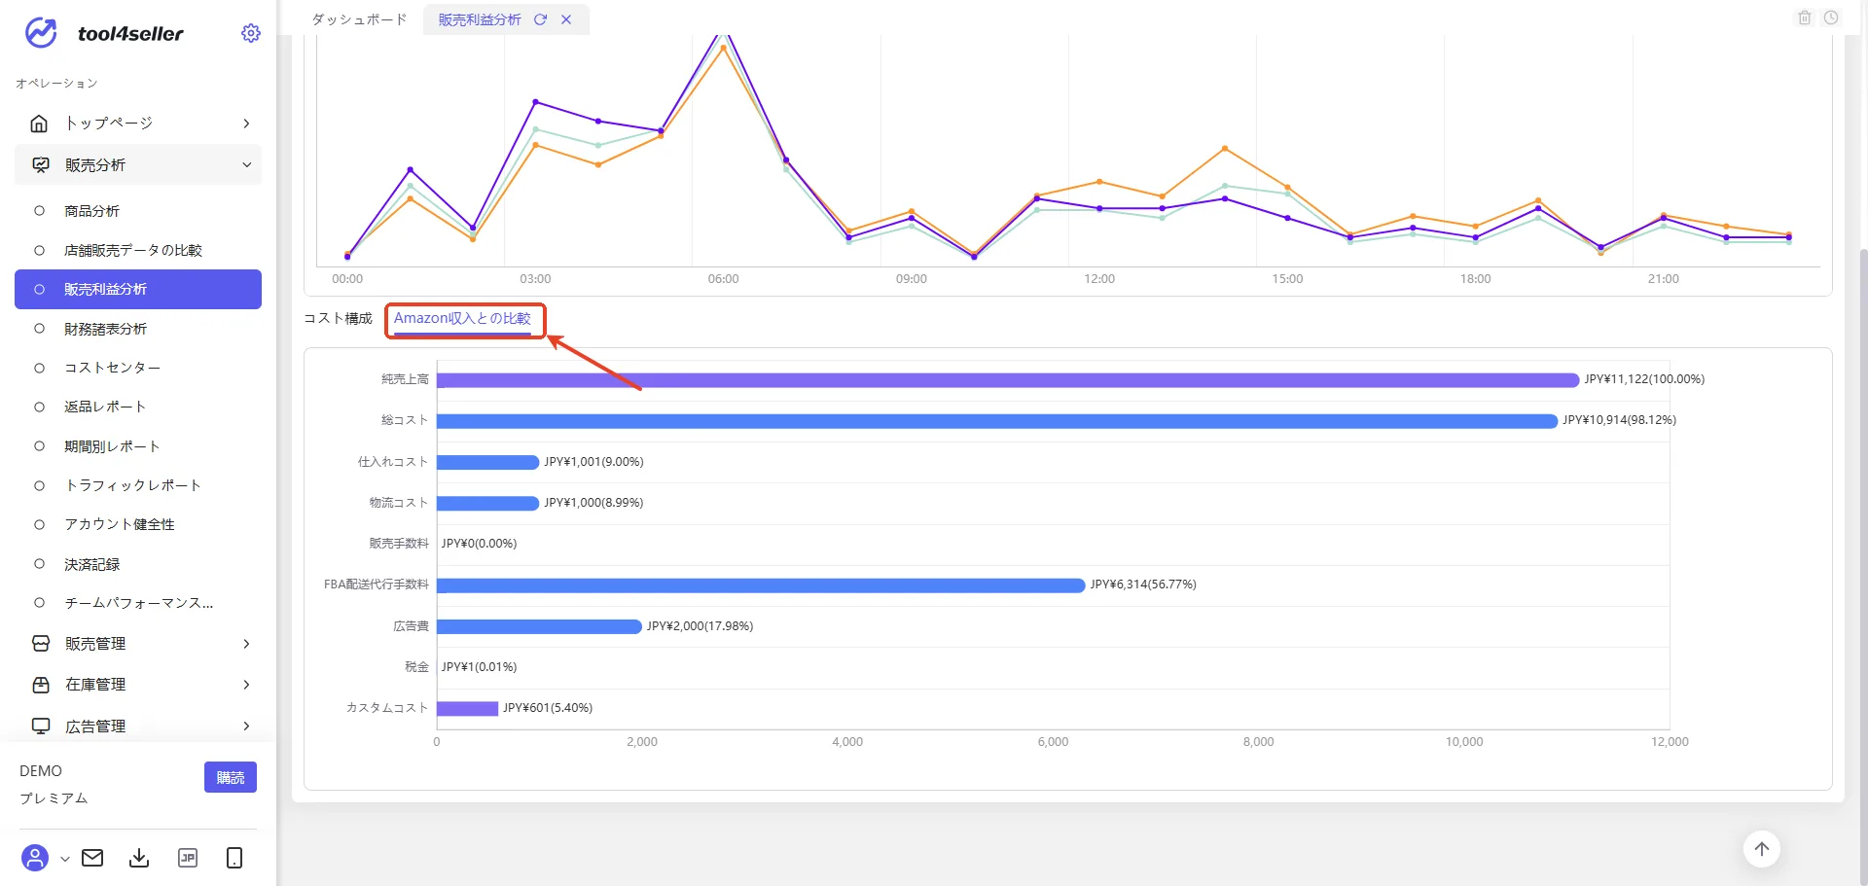Click the JP language icon
The height and width of the screenshot is (886, 1868).
[188, 858]
